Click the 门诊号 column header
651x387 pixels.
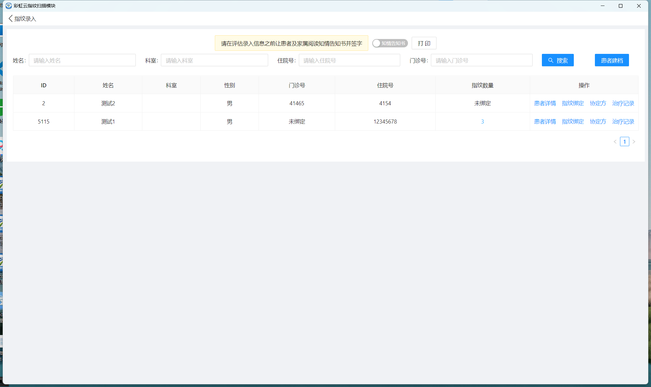tap(297, 85)
